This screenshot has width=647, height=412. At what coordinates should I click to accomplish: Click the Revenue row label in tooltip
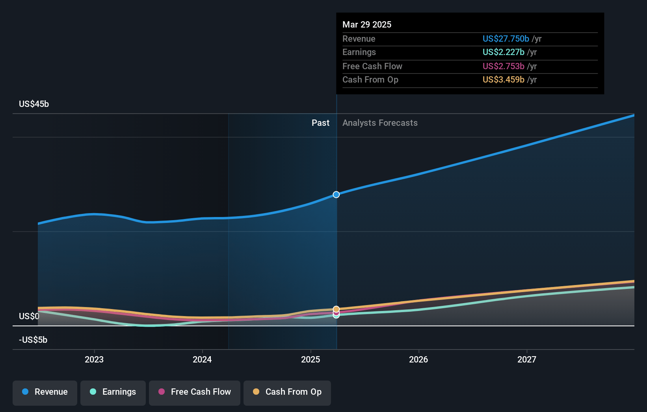(359, 39)
